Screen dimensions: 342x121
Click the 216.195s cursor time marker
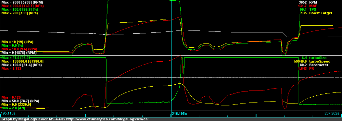point(179,114)
